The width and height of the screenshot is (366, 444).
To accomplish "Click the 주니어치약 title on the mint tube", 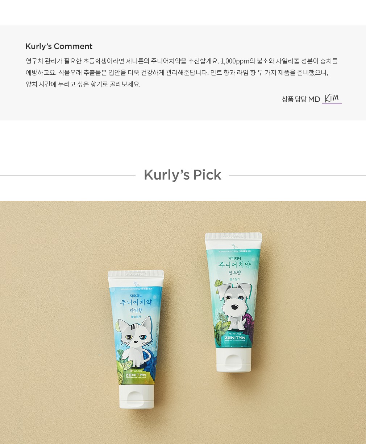I will click(234, 264).
